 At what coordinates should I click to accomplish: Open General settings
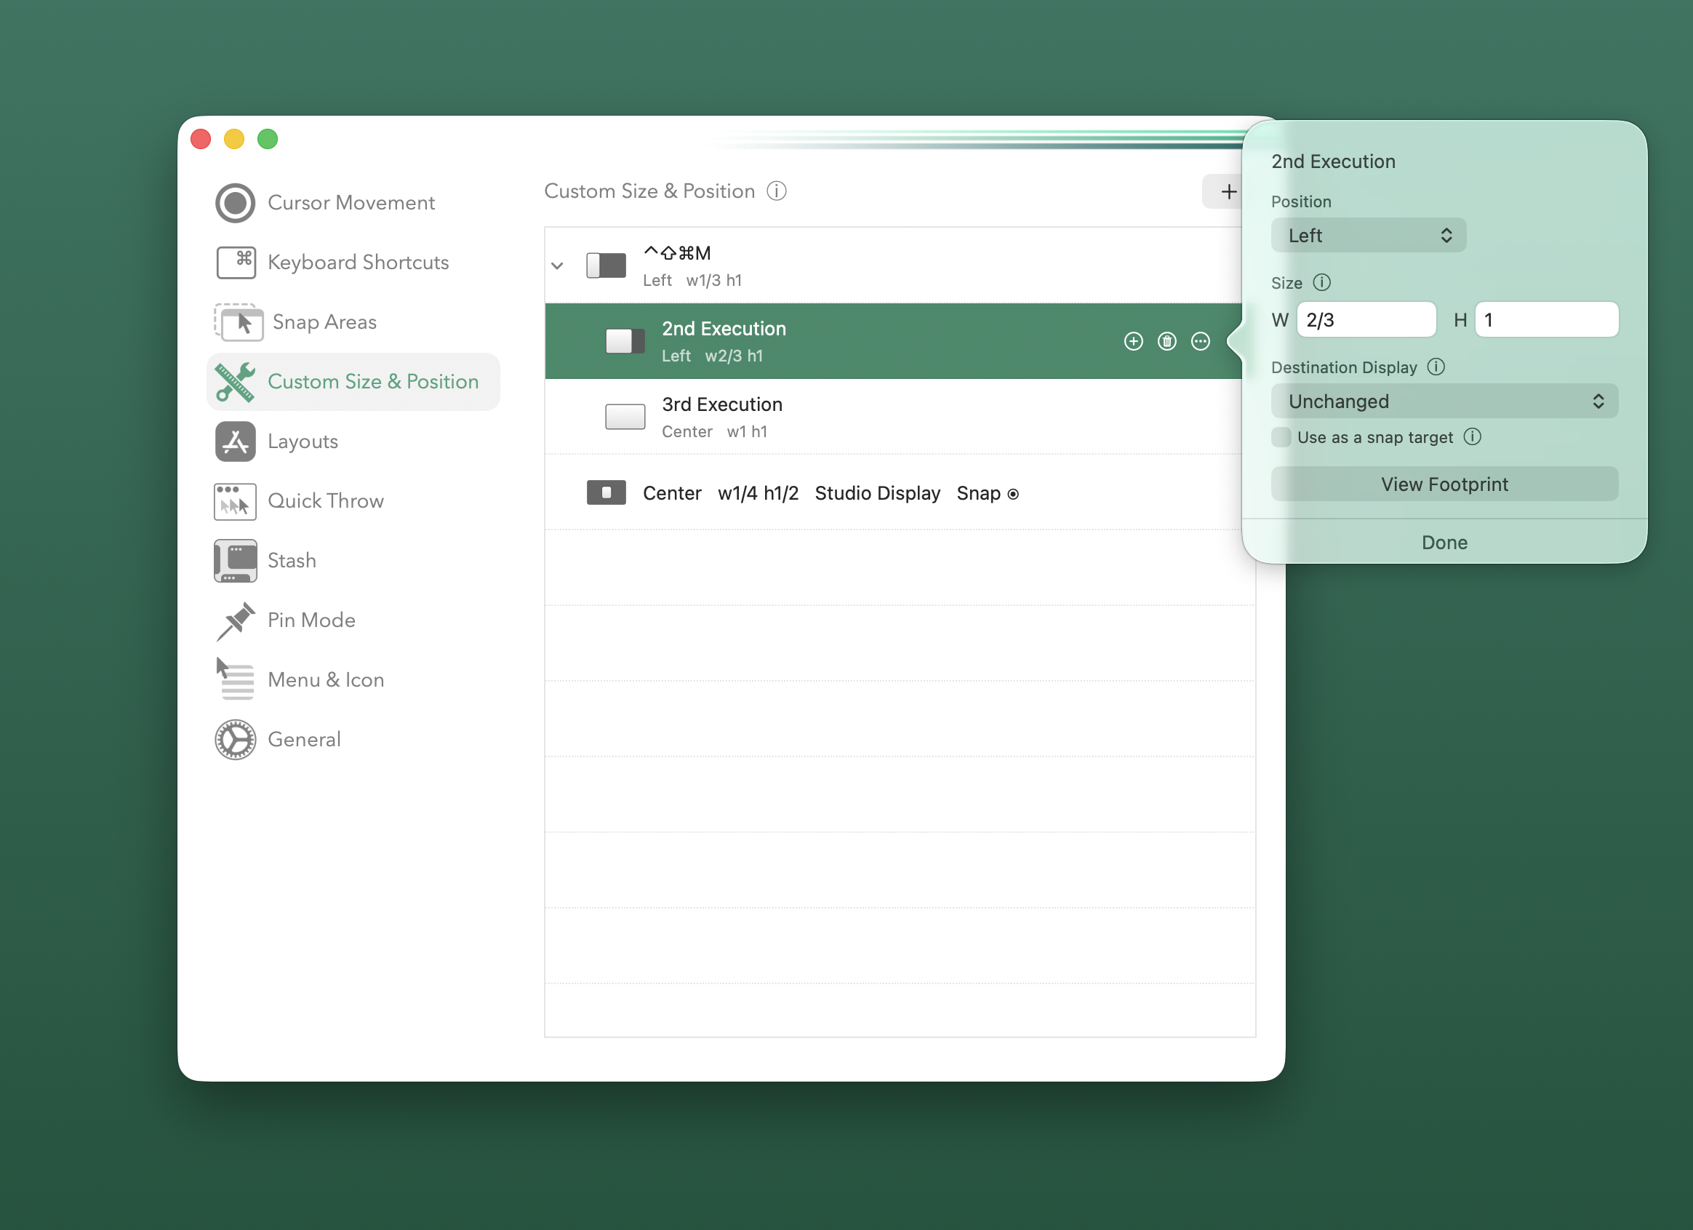(x=278, y=739)
